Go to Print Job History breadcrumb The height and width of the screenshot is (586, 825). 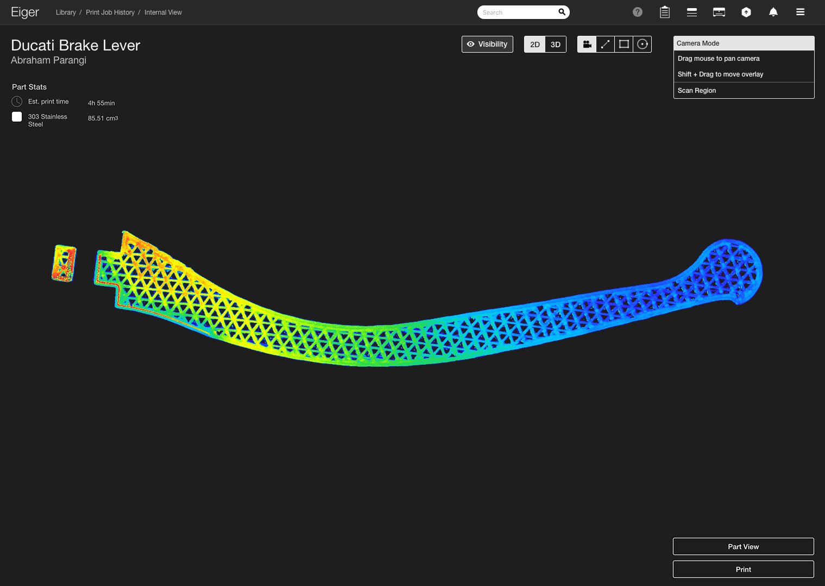[110, 12]
